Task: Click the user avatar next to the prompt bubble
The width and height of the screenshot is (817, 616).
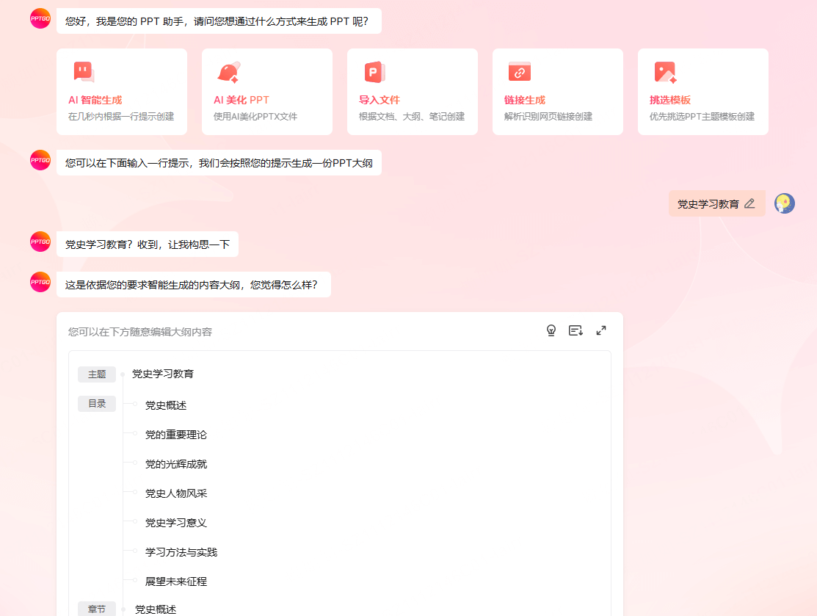Action: point(785,203)
